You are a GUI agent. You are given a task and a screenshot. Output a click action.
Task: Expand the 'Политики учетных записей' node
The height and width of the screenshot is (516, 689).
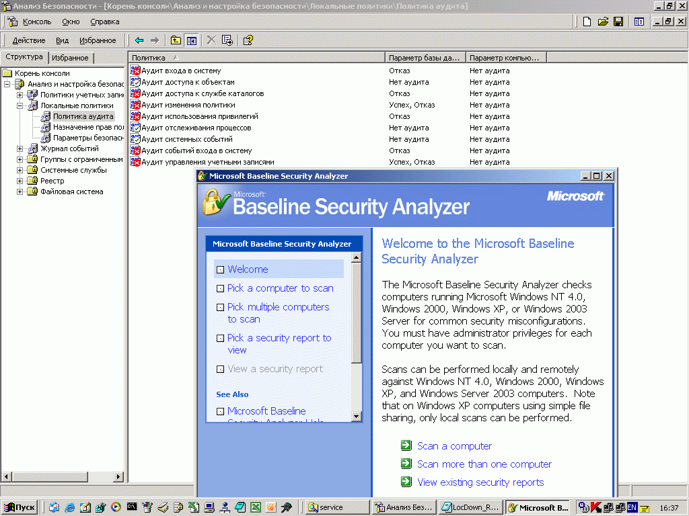click(20, 95)
